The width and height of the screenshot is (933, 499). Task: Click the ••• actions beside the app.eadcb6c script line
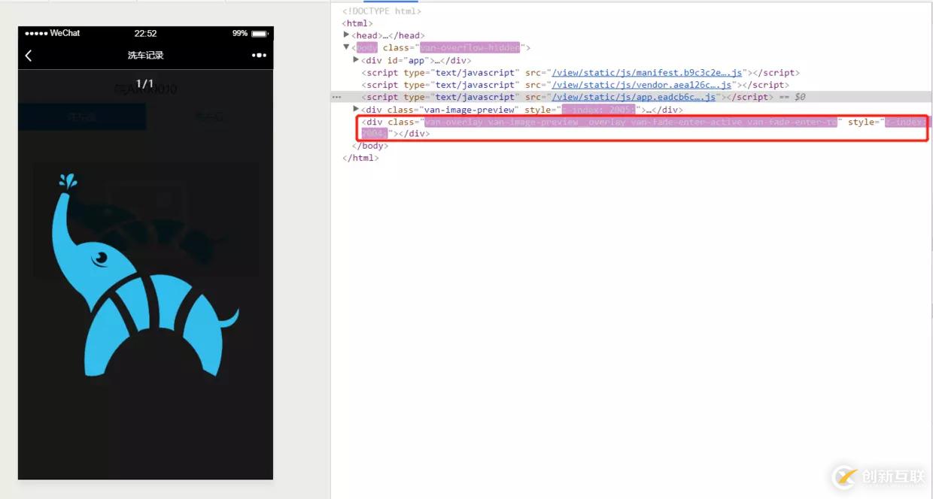336,97
